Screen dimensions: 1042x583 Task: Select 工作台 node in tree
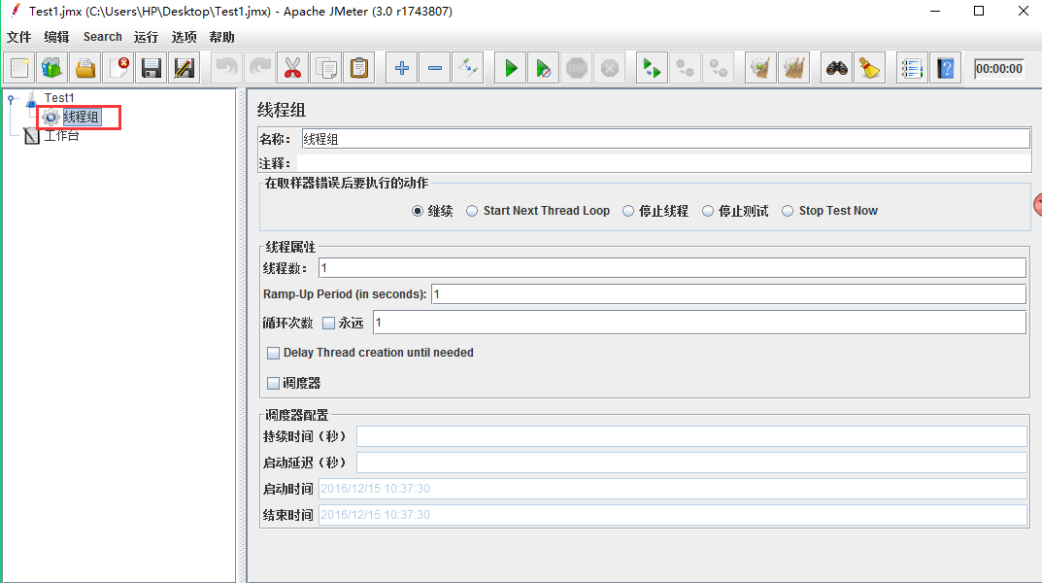tap(61, 136)
